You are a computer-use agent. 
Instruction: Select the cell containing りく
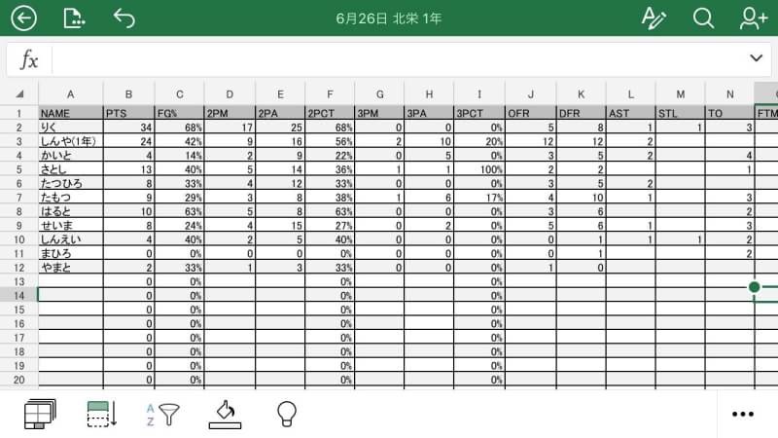tap(71, 128)
